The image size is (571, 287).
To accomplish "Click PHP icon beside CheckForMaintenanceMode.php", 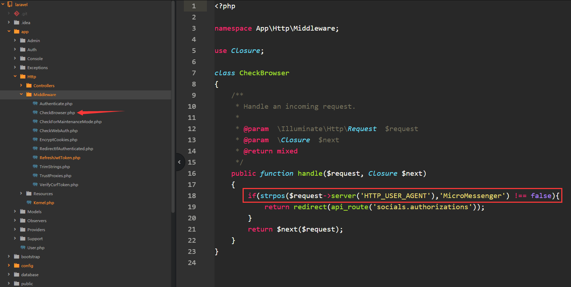I will point(35,121).
